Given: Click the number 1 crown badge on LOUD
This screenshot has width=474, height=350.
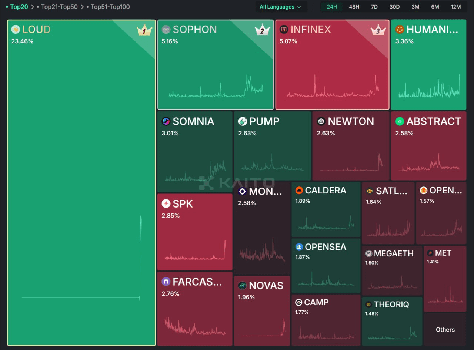Looking at the screenshot, I should (x=144, y=30).
